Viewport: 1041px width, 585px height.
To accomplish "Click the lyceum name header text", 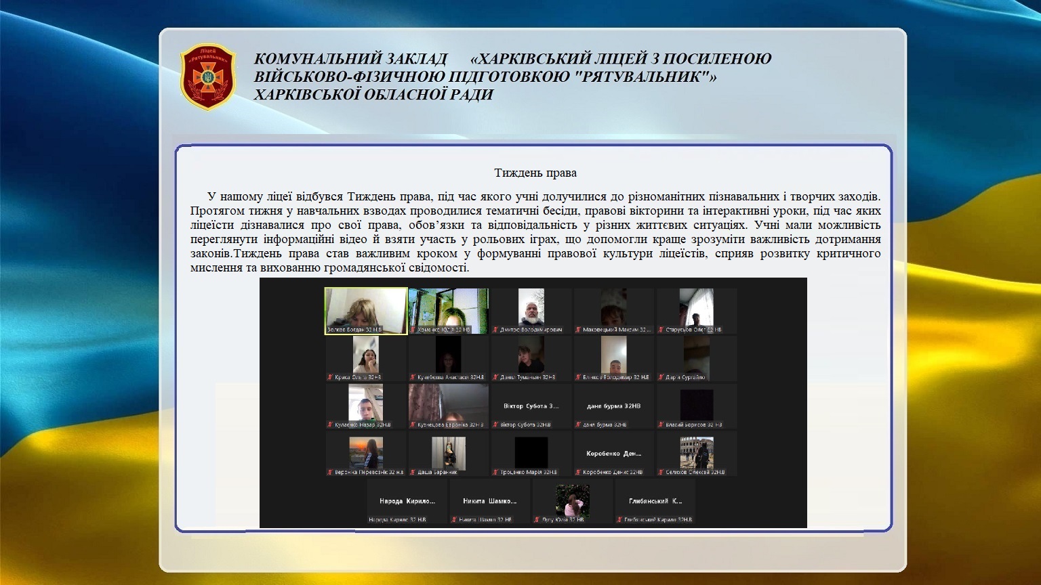I will (512, 77).
